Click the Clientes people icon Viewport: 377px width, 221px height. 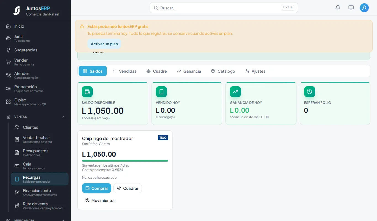(17, 127)
